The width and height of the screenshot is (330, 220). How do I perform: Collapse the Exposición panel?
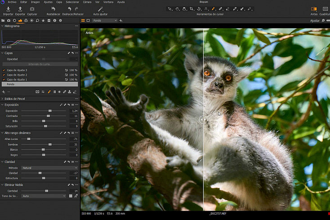point(2,105)
